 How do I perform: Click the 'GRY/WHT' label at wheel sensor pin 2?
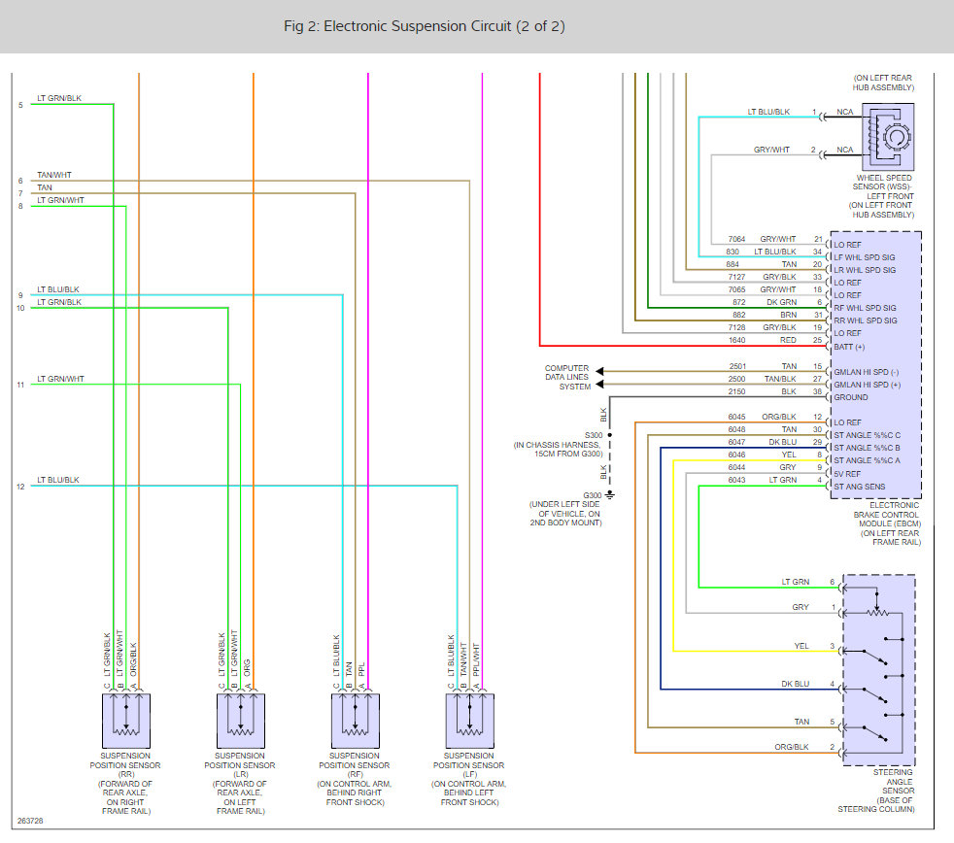pyautogui.click(x=771, y=150)
